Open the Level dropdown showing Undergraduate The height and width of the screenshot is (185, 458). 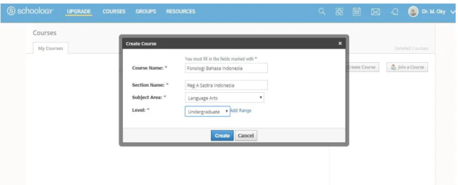pyautogui.click(x=207, y=111)
